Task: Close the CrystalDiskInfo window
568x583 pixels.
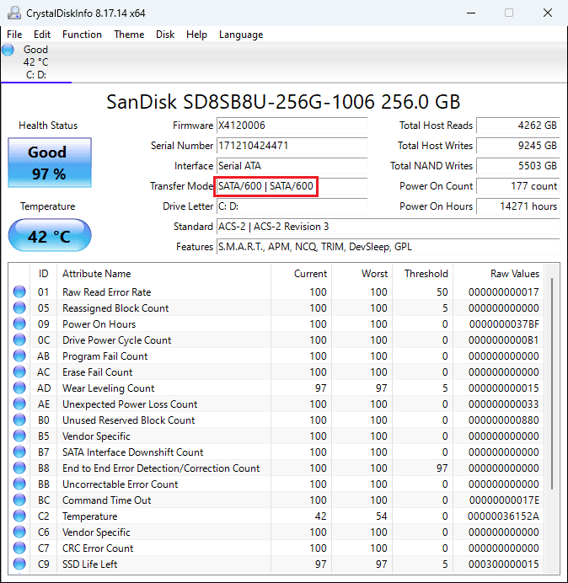Action: pos(548,13)
